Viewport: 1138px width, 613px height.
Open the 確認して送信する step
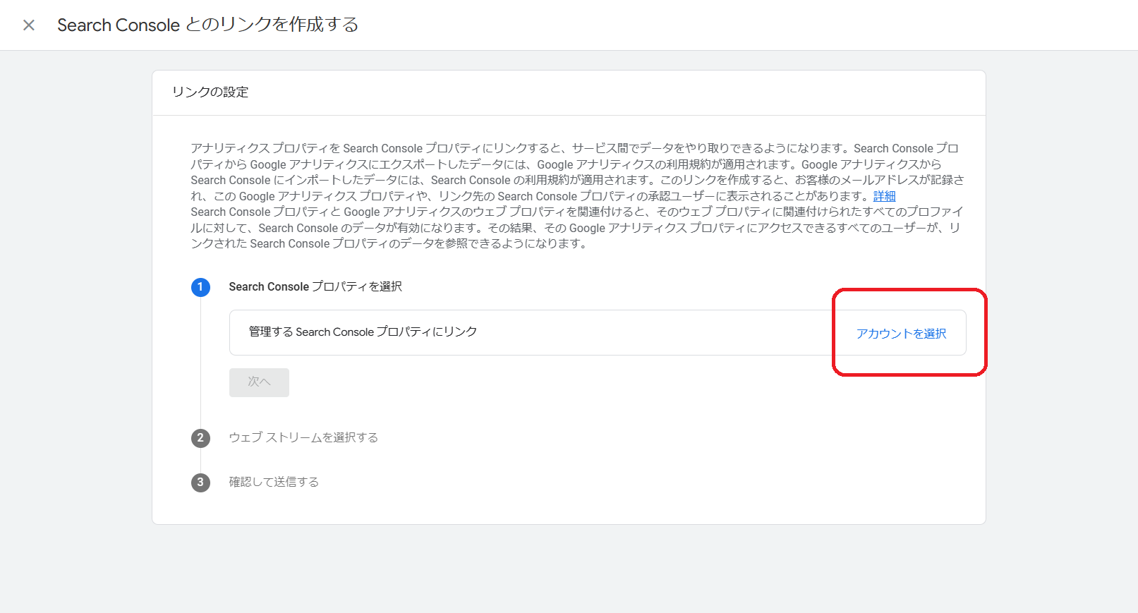[274, 482]
